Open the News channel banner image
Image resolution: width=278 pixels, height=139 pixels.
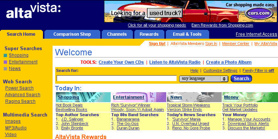click(194, 97)
